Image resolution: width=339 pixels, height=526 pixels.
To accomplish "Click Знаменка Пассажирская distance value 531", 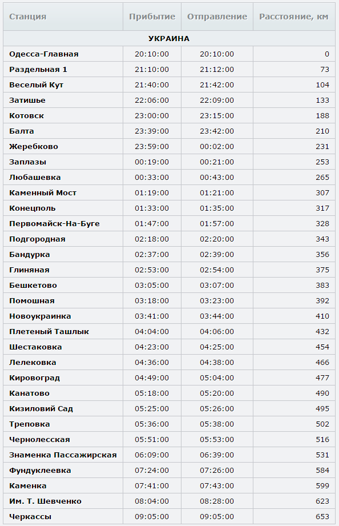I will (x=322, y=455).
